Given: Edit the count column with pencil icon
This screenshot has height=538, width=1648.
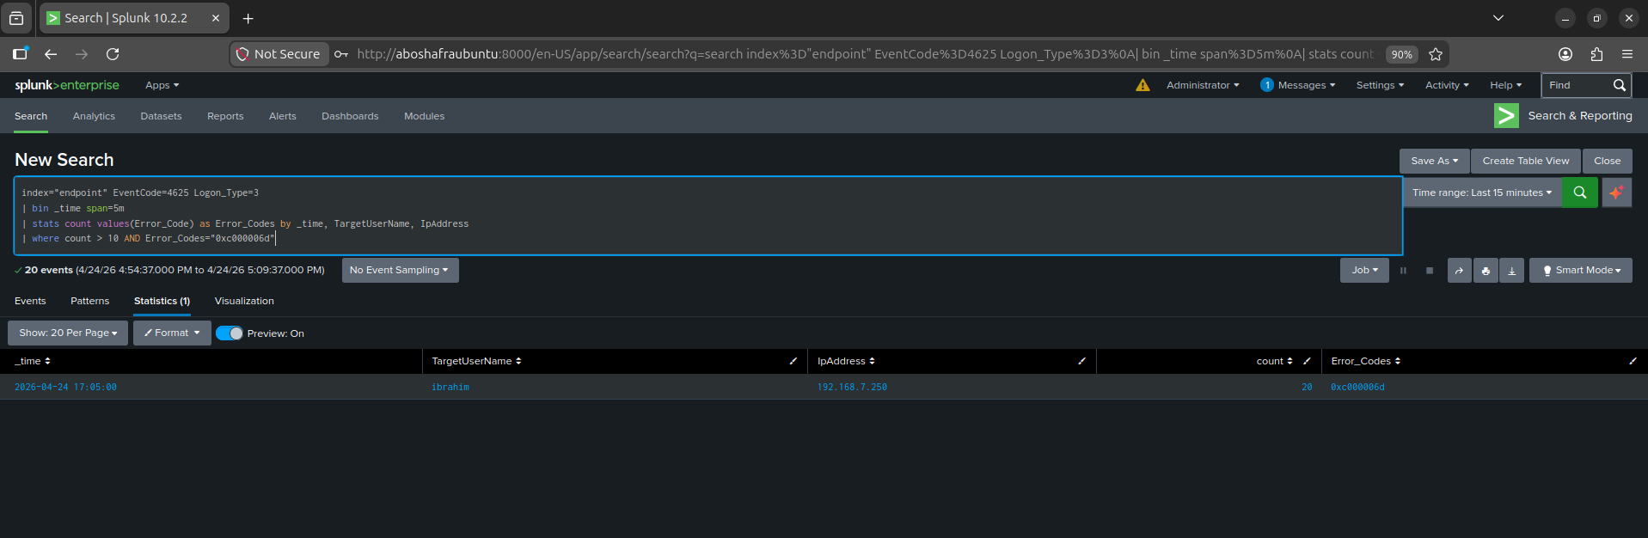Looking at the screenshot, I should [1307, 361].
